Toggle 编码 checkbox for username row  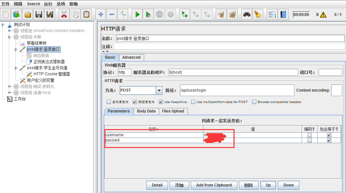309,135
